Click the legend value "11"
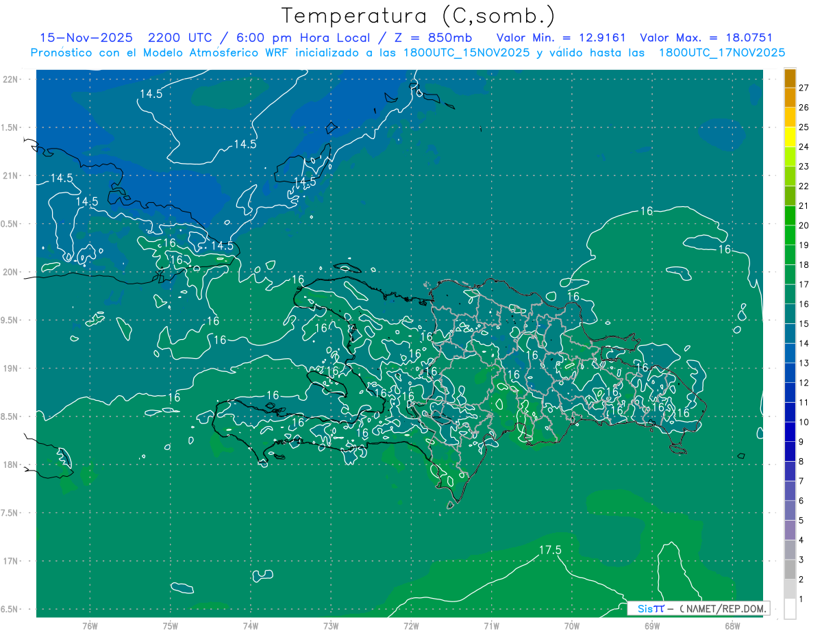 (x=804, y=402)
